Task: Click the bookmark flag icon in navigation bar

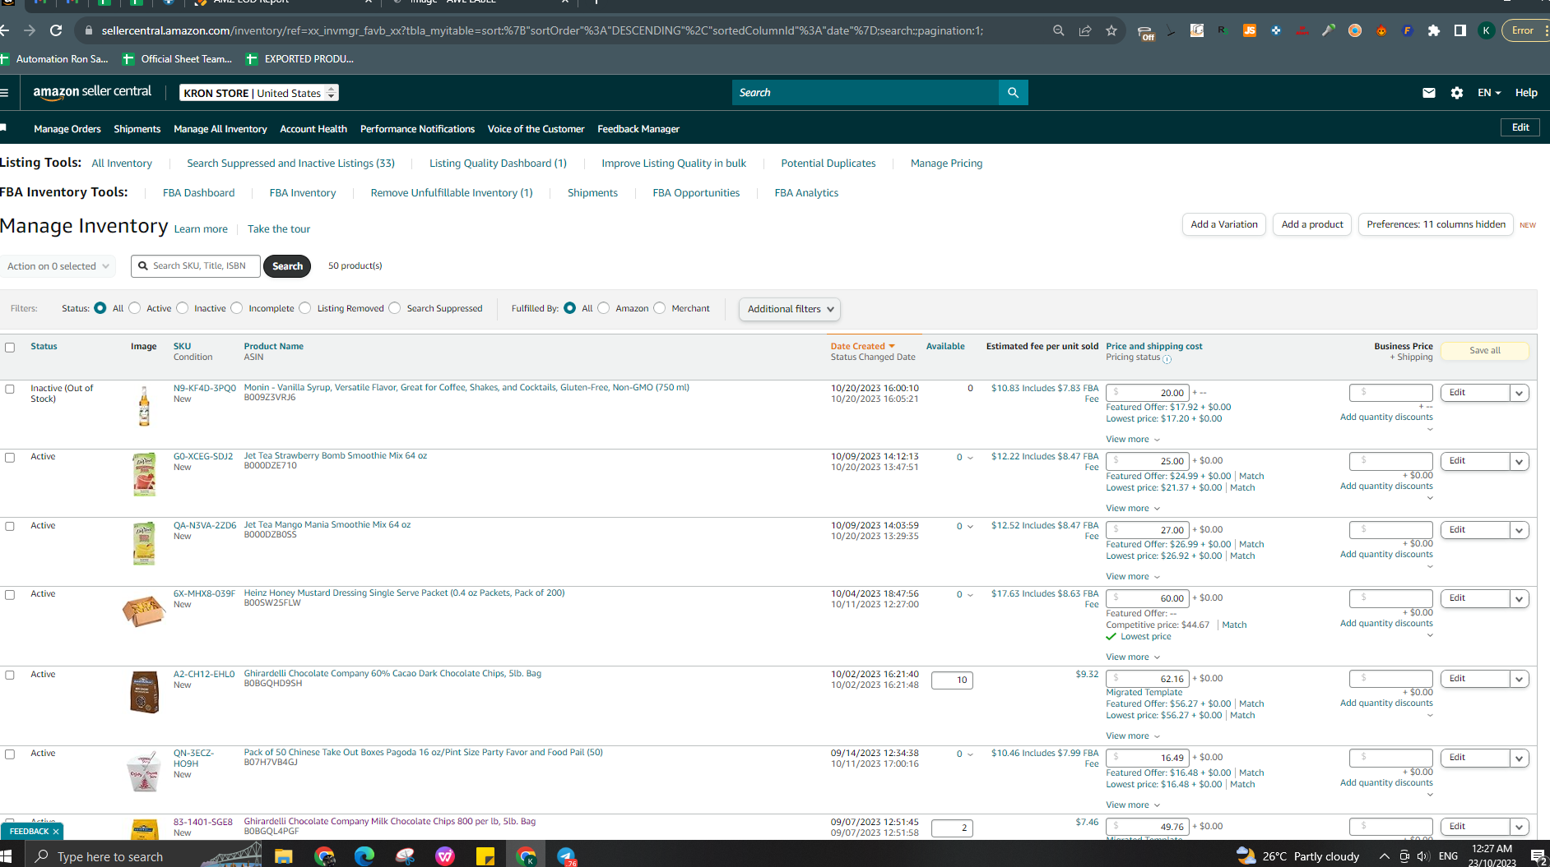Action: 3,127
